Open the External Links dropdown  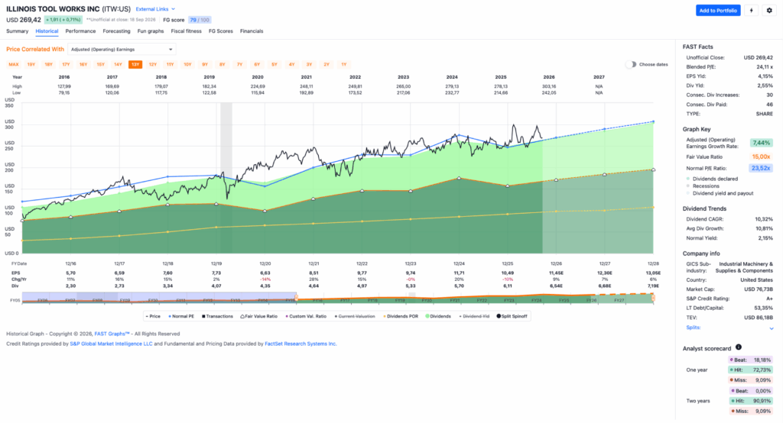click(155, 9)
